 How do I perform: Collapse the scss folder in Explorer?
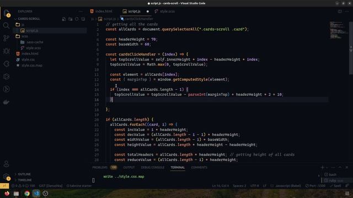[x=22, y=36]
